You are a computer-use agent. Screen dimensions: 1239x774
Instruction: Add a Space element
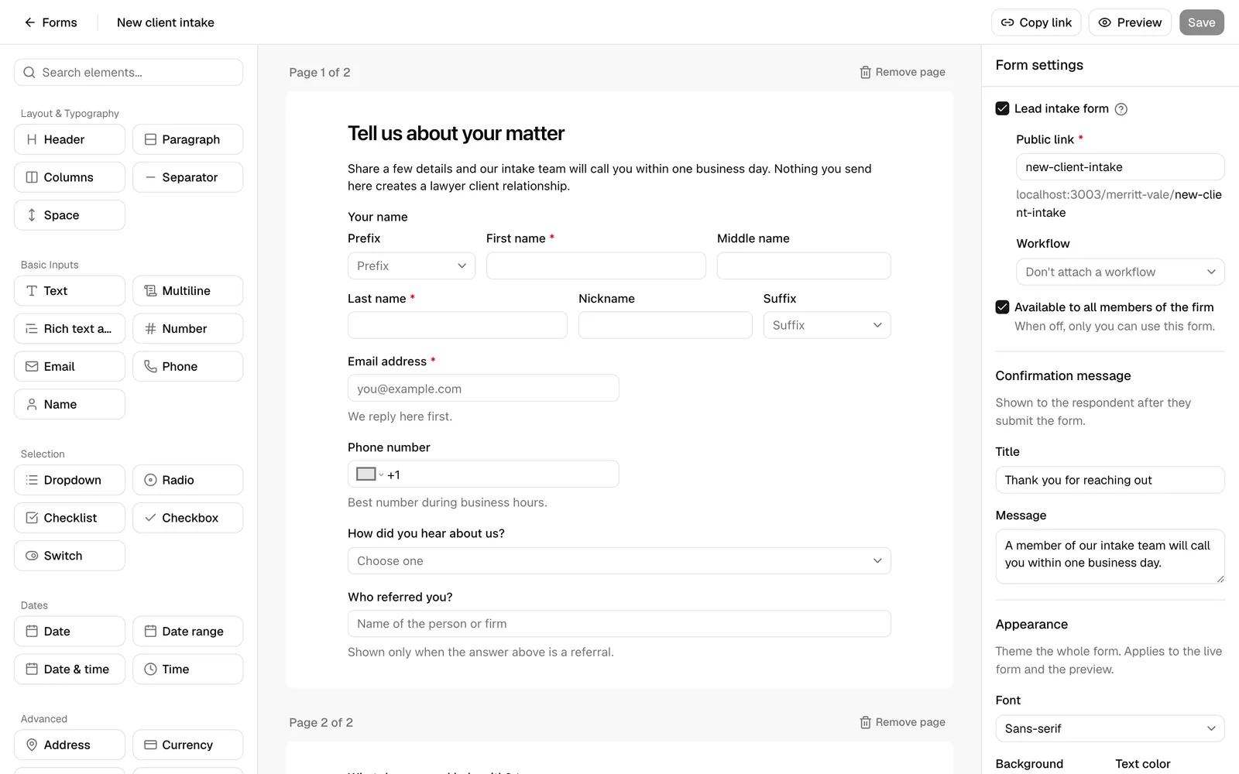coord(70,215)
